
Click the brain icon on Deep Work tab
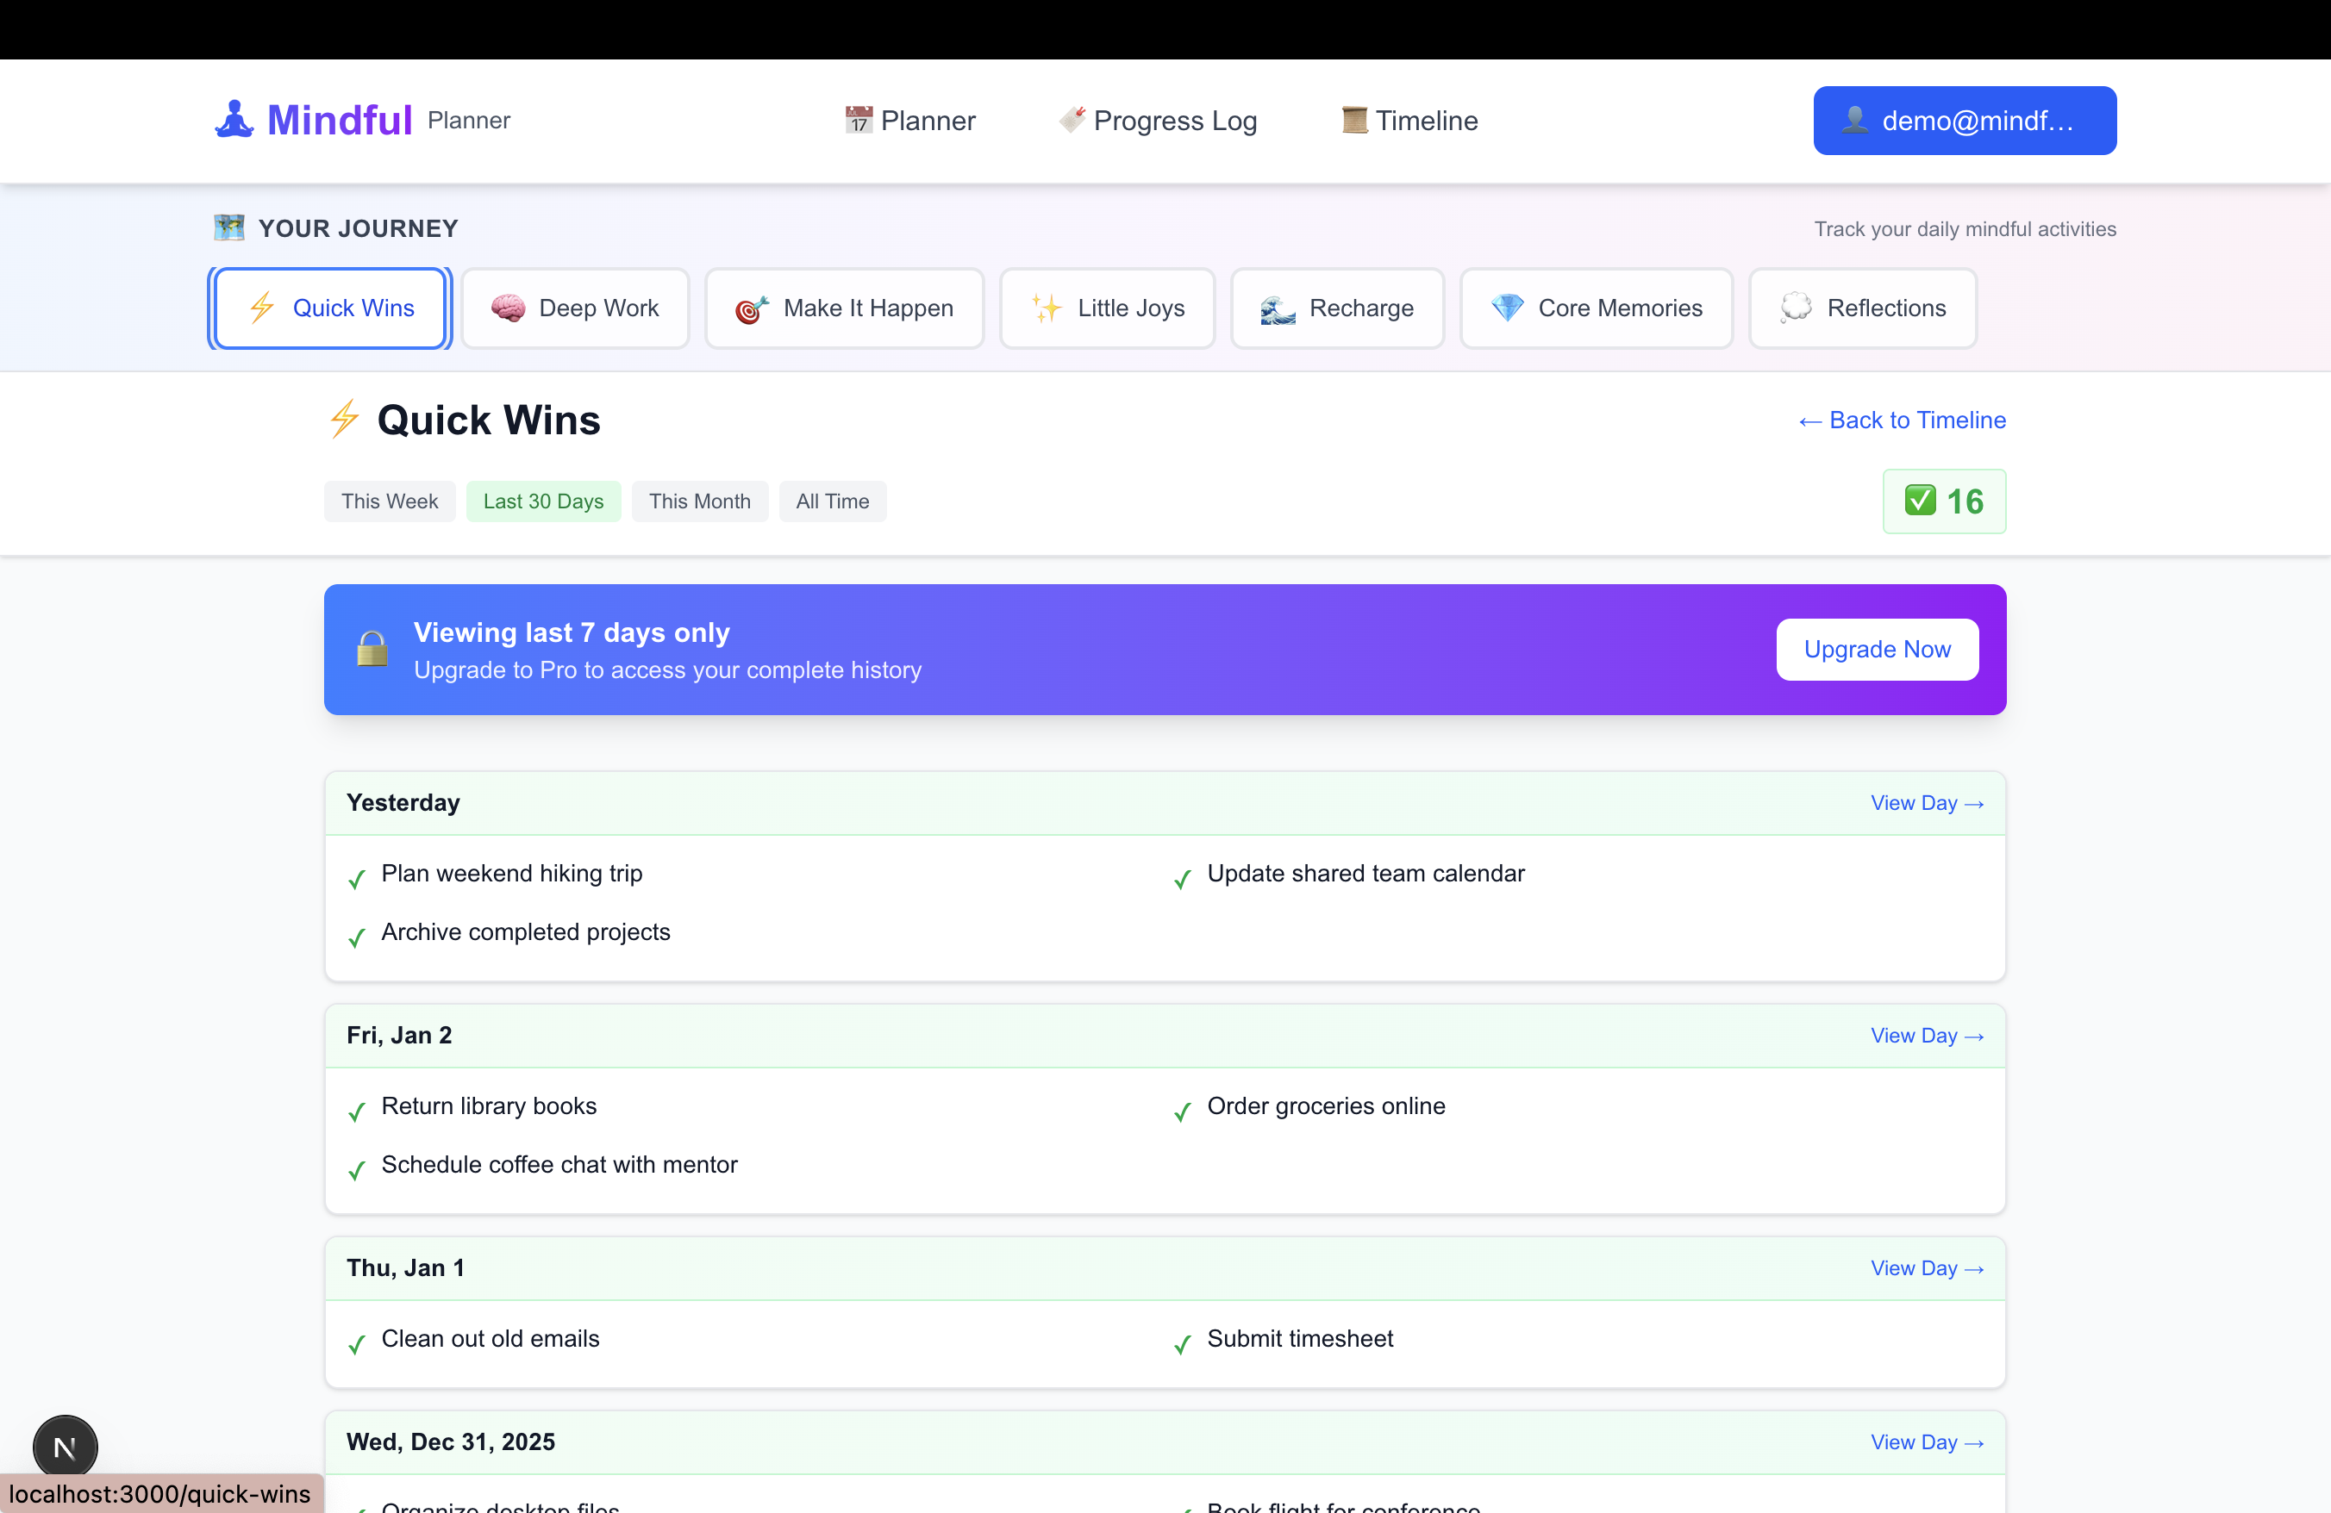508,308
